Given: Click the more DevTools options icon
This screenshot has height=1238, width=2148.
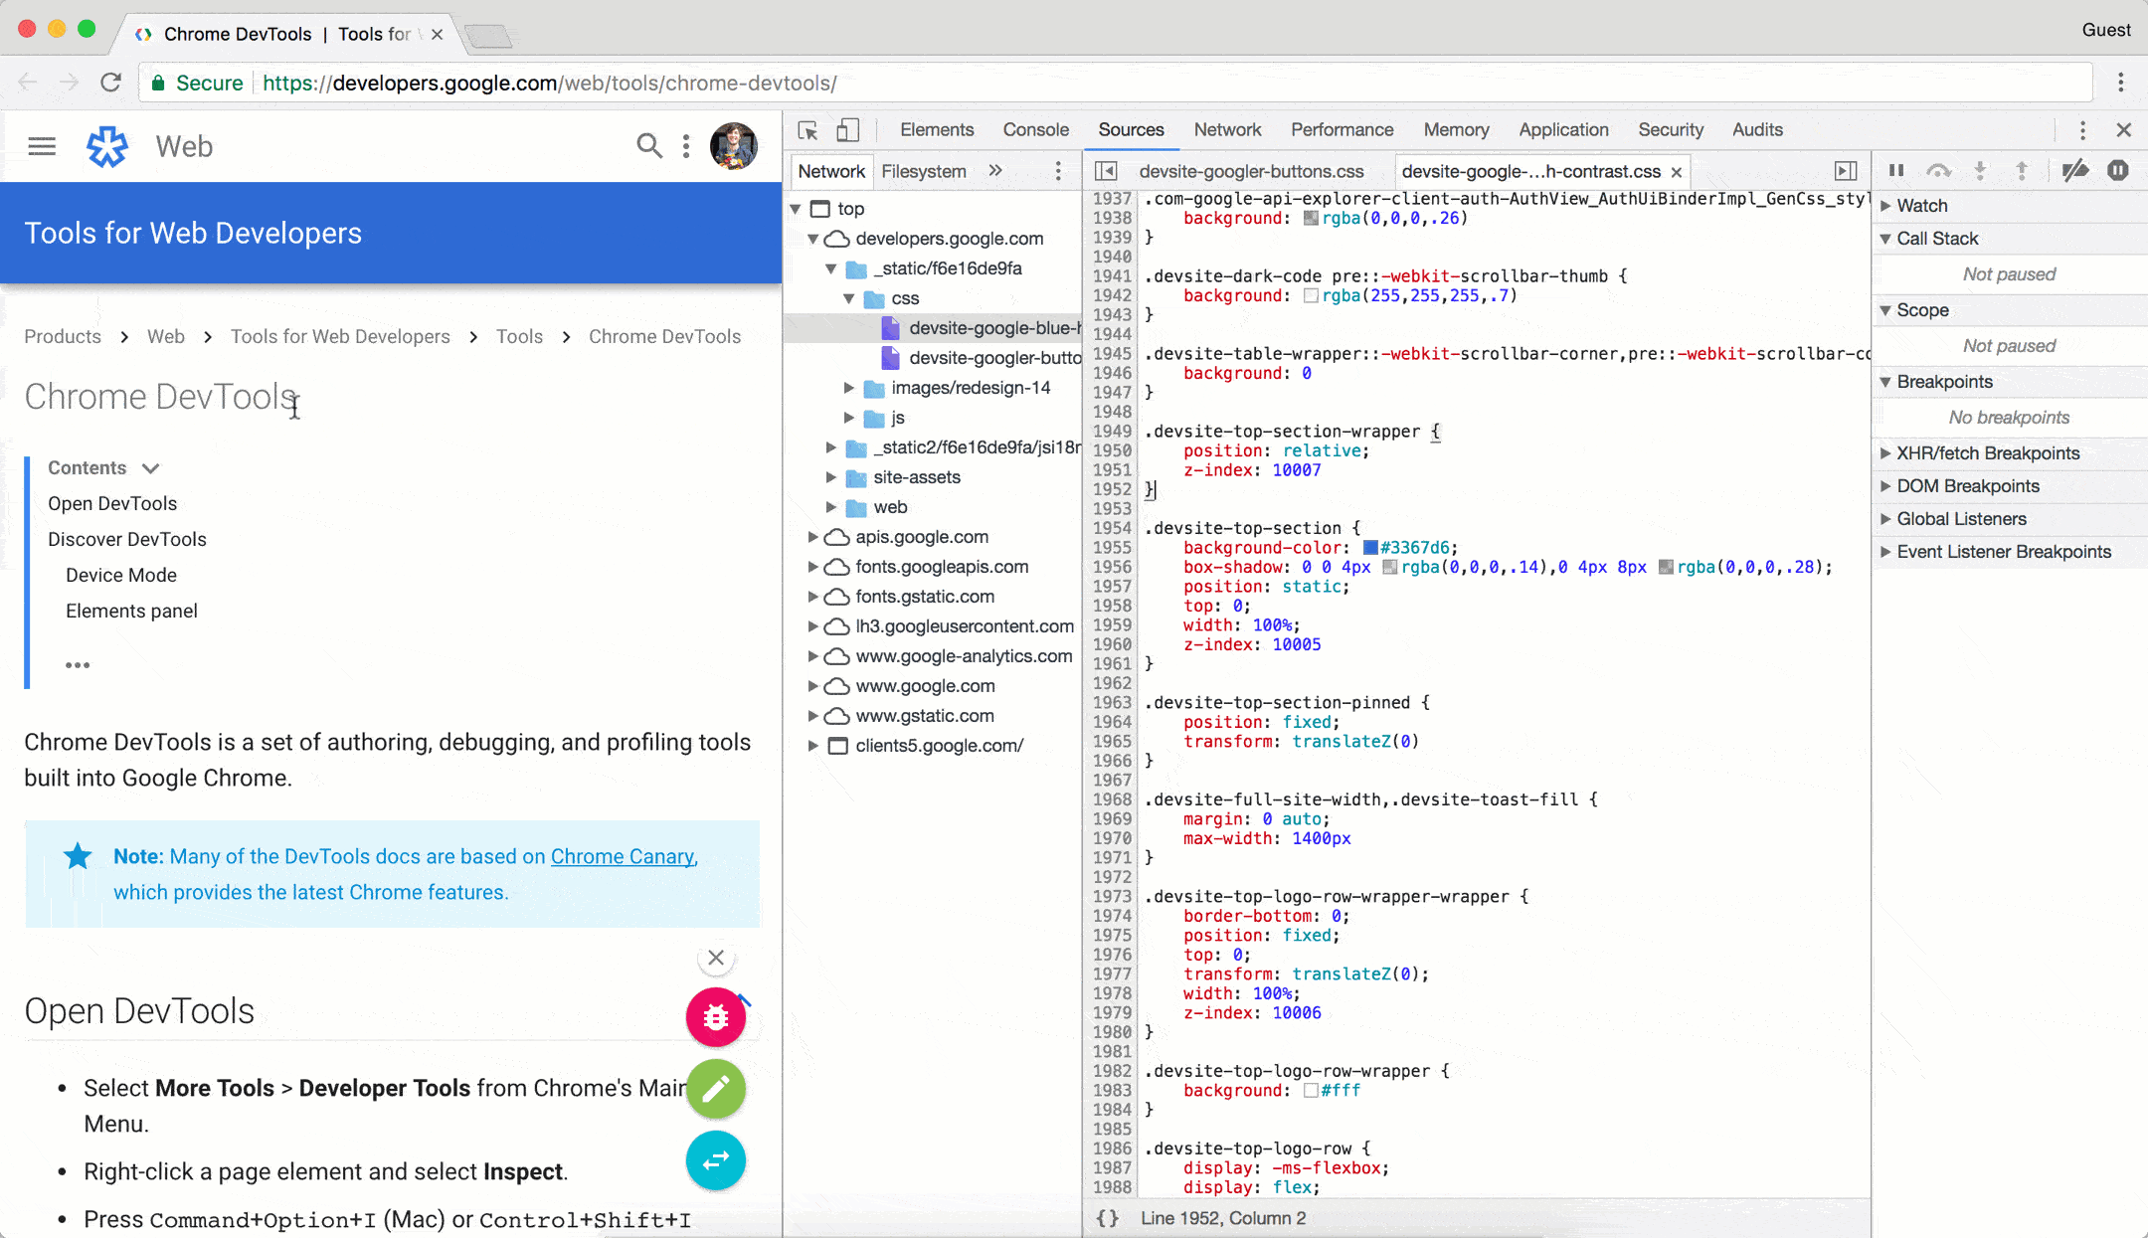Looking at the screenshot, I should 2083,130.
